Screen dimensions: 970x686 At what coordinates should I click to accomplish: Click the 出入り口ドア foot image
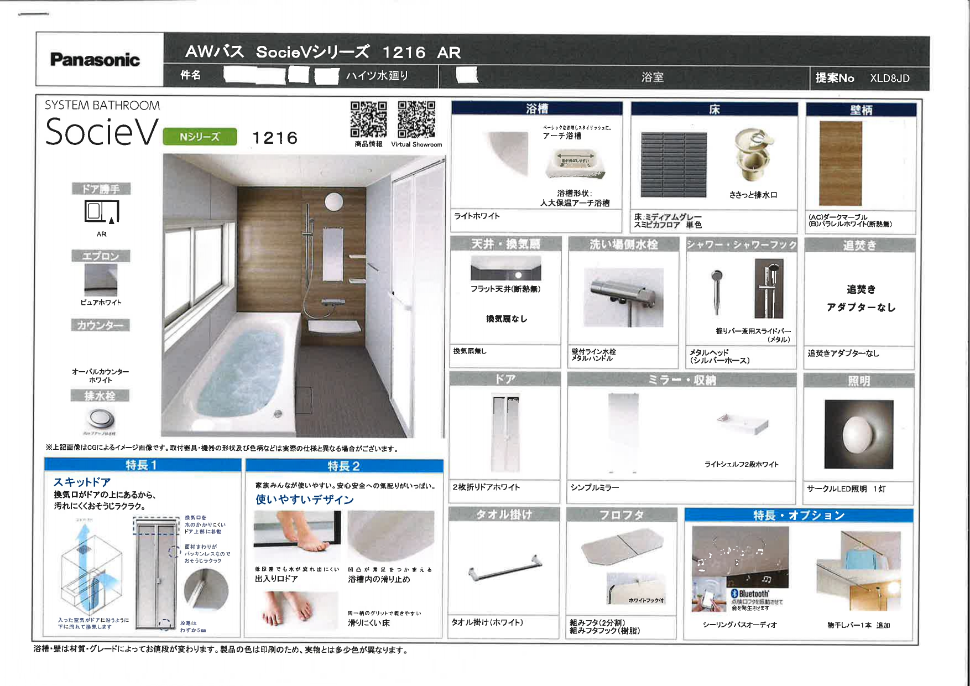298,537
